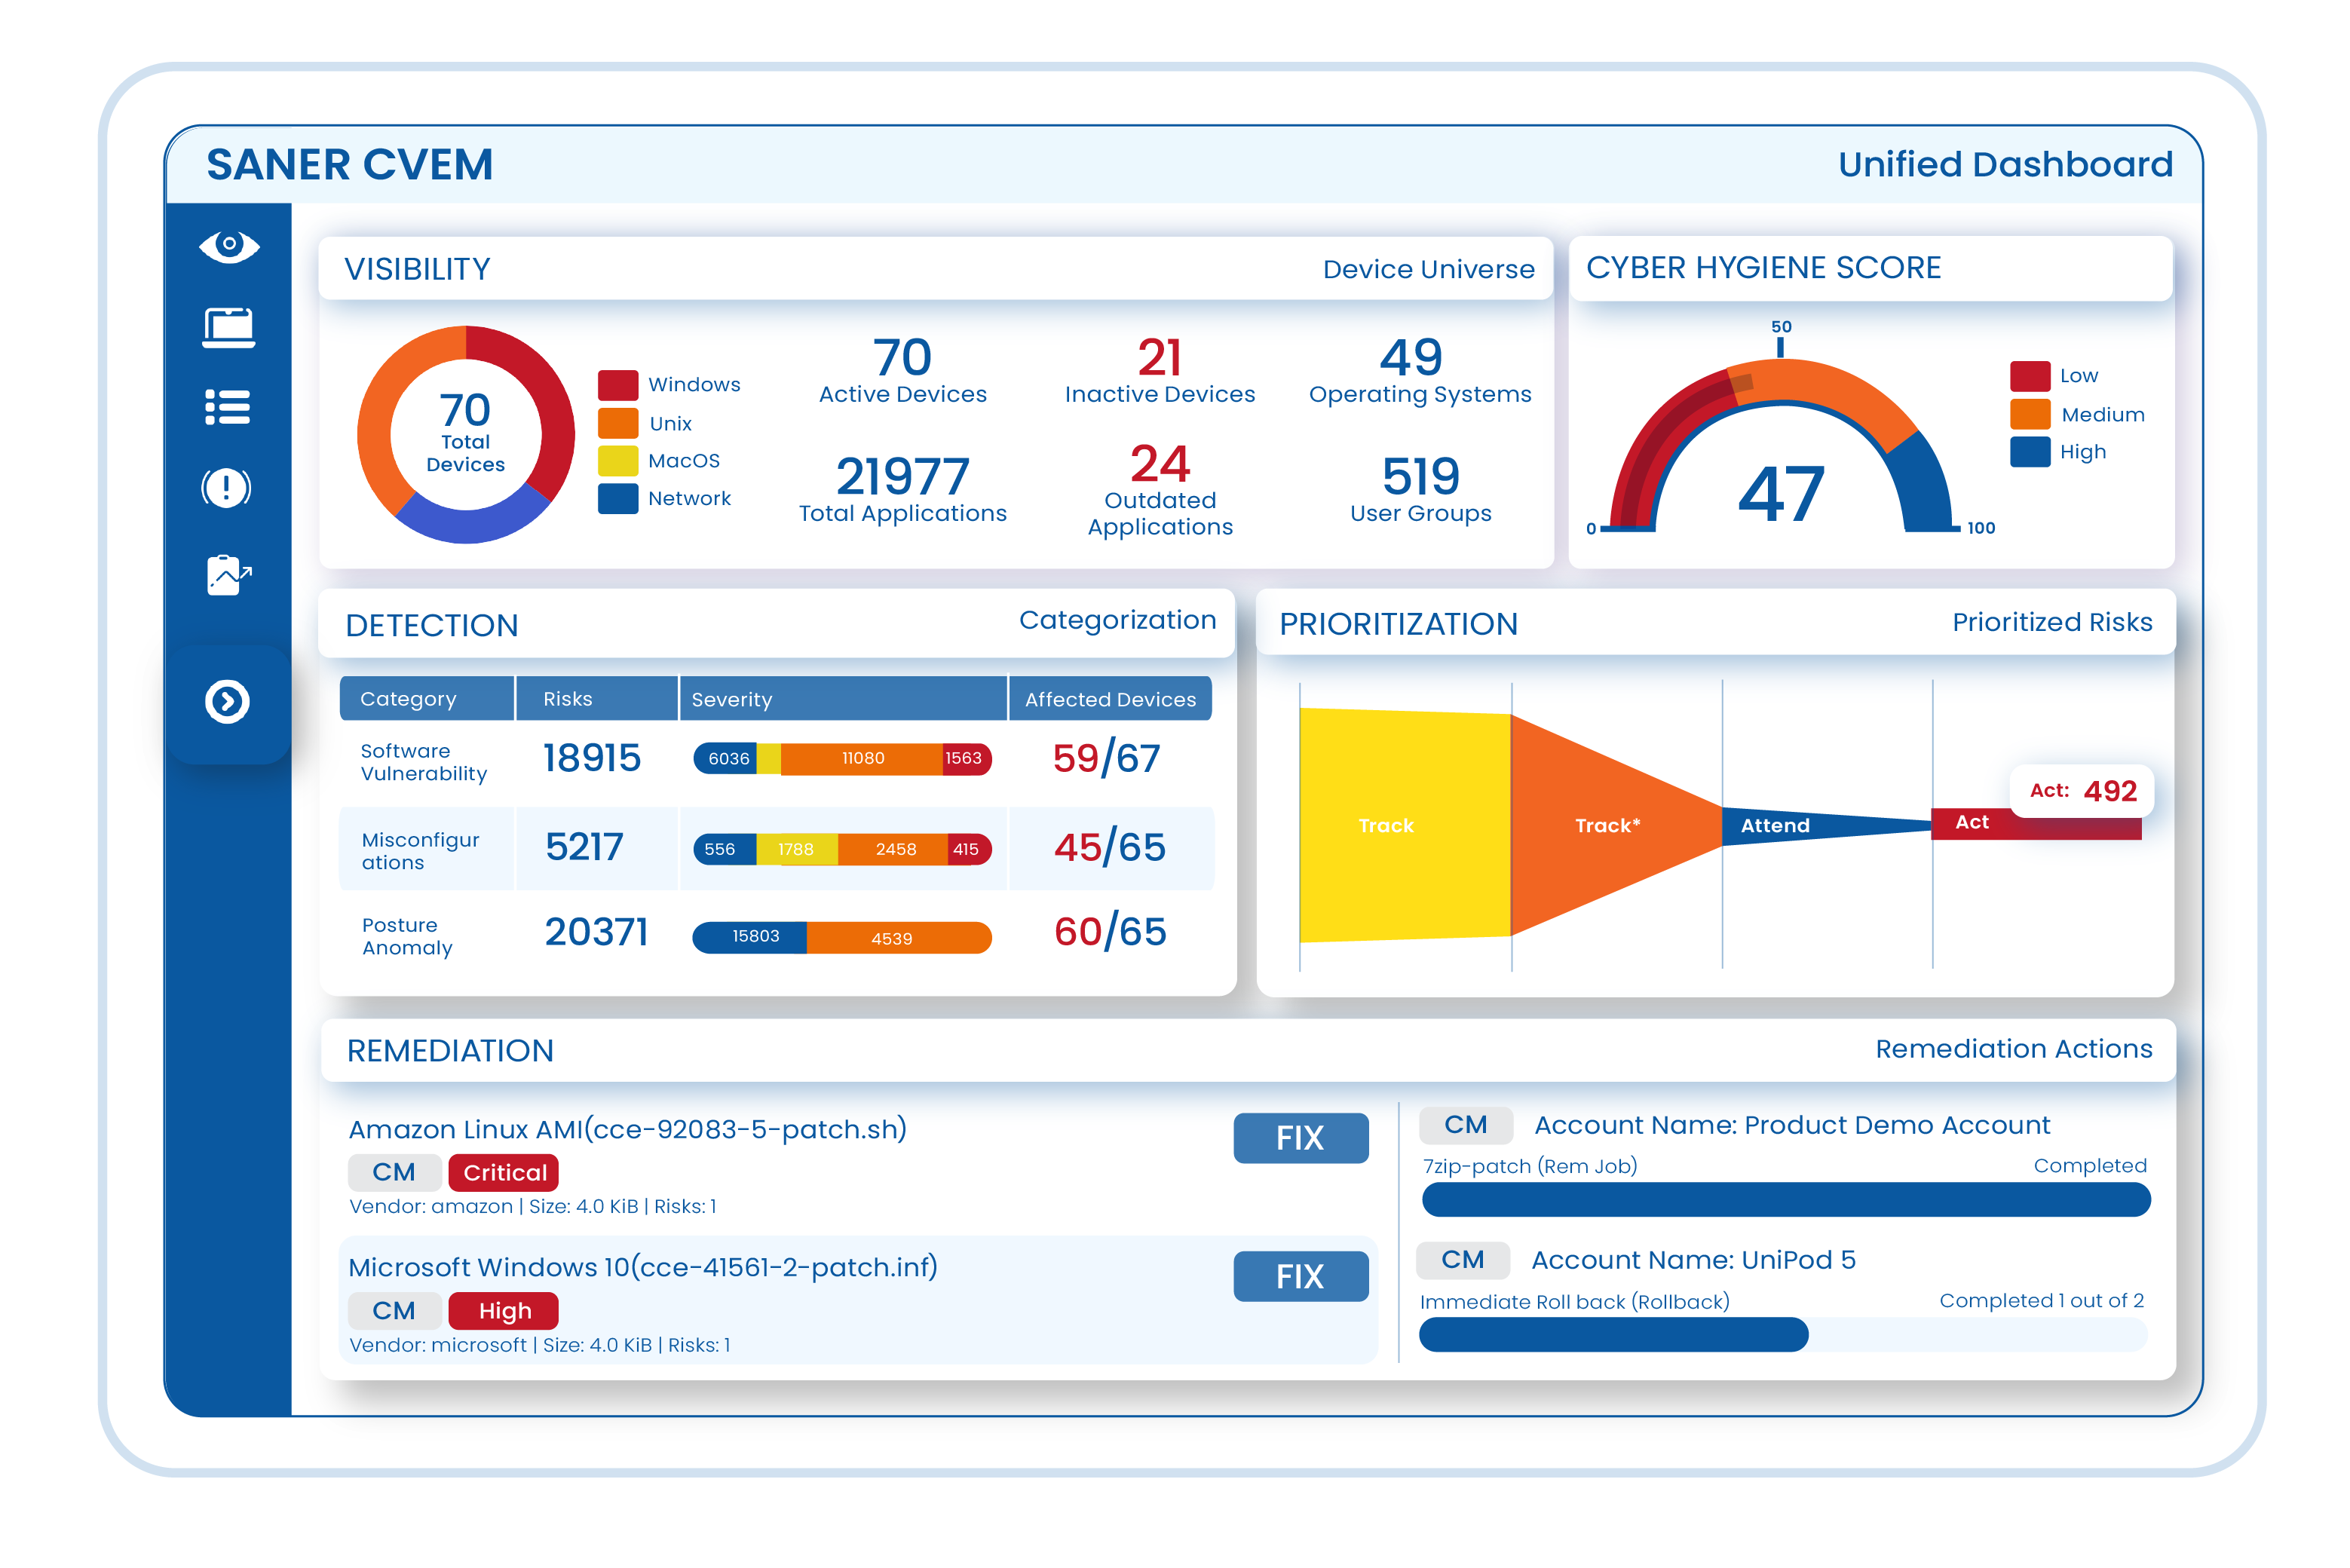The height and width of the screenshot is (1568, 2350).
Task: Click the 5217 risks value
Action: [584, 848]
